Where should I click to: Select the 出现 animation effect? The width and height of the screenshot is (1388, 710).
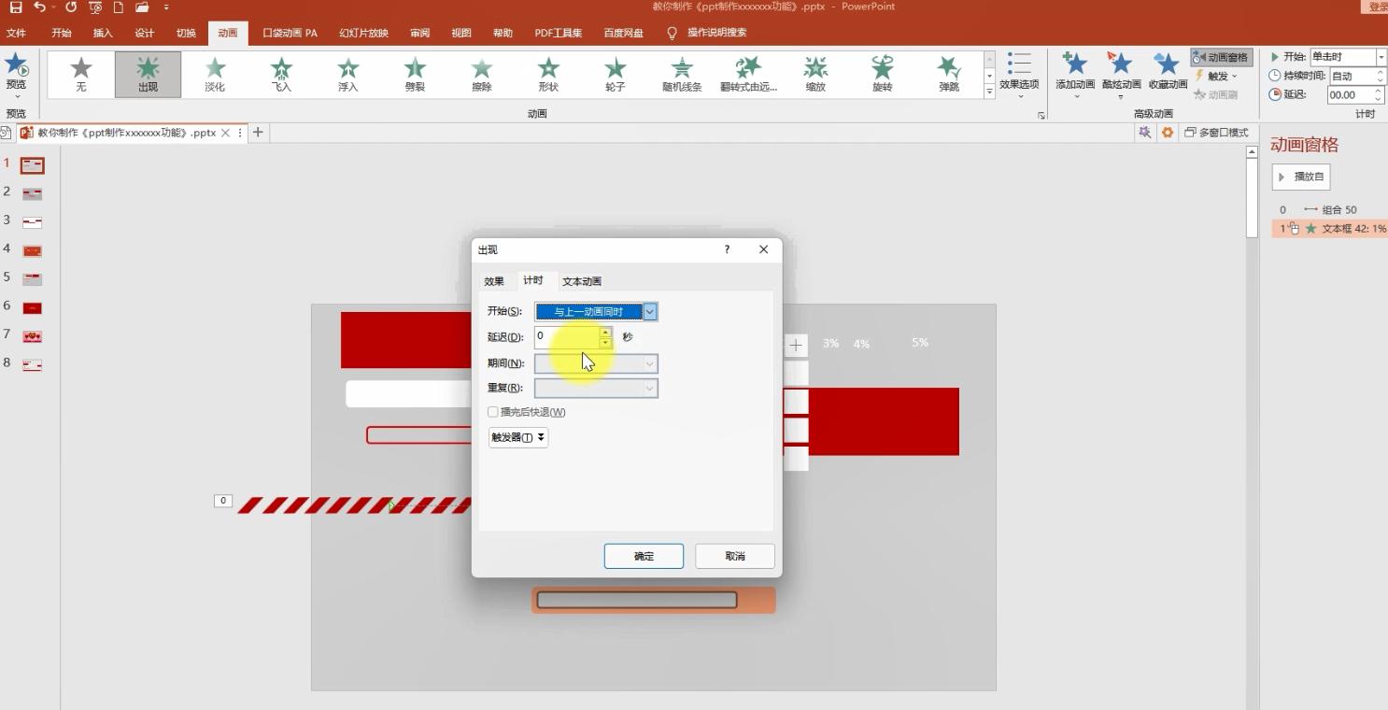pyautogui.click(x=148, y=75)
